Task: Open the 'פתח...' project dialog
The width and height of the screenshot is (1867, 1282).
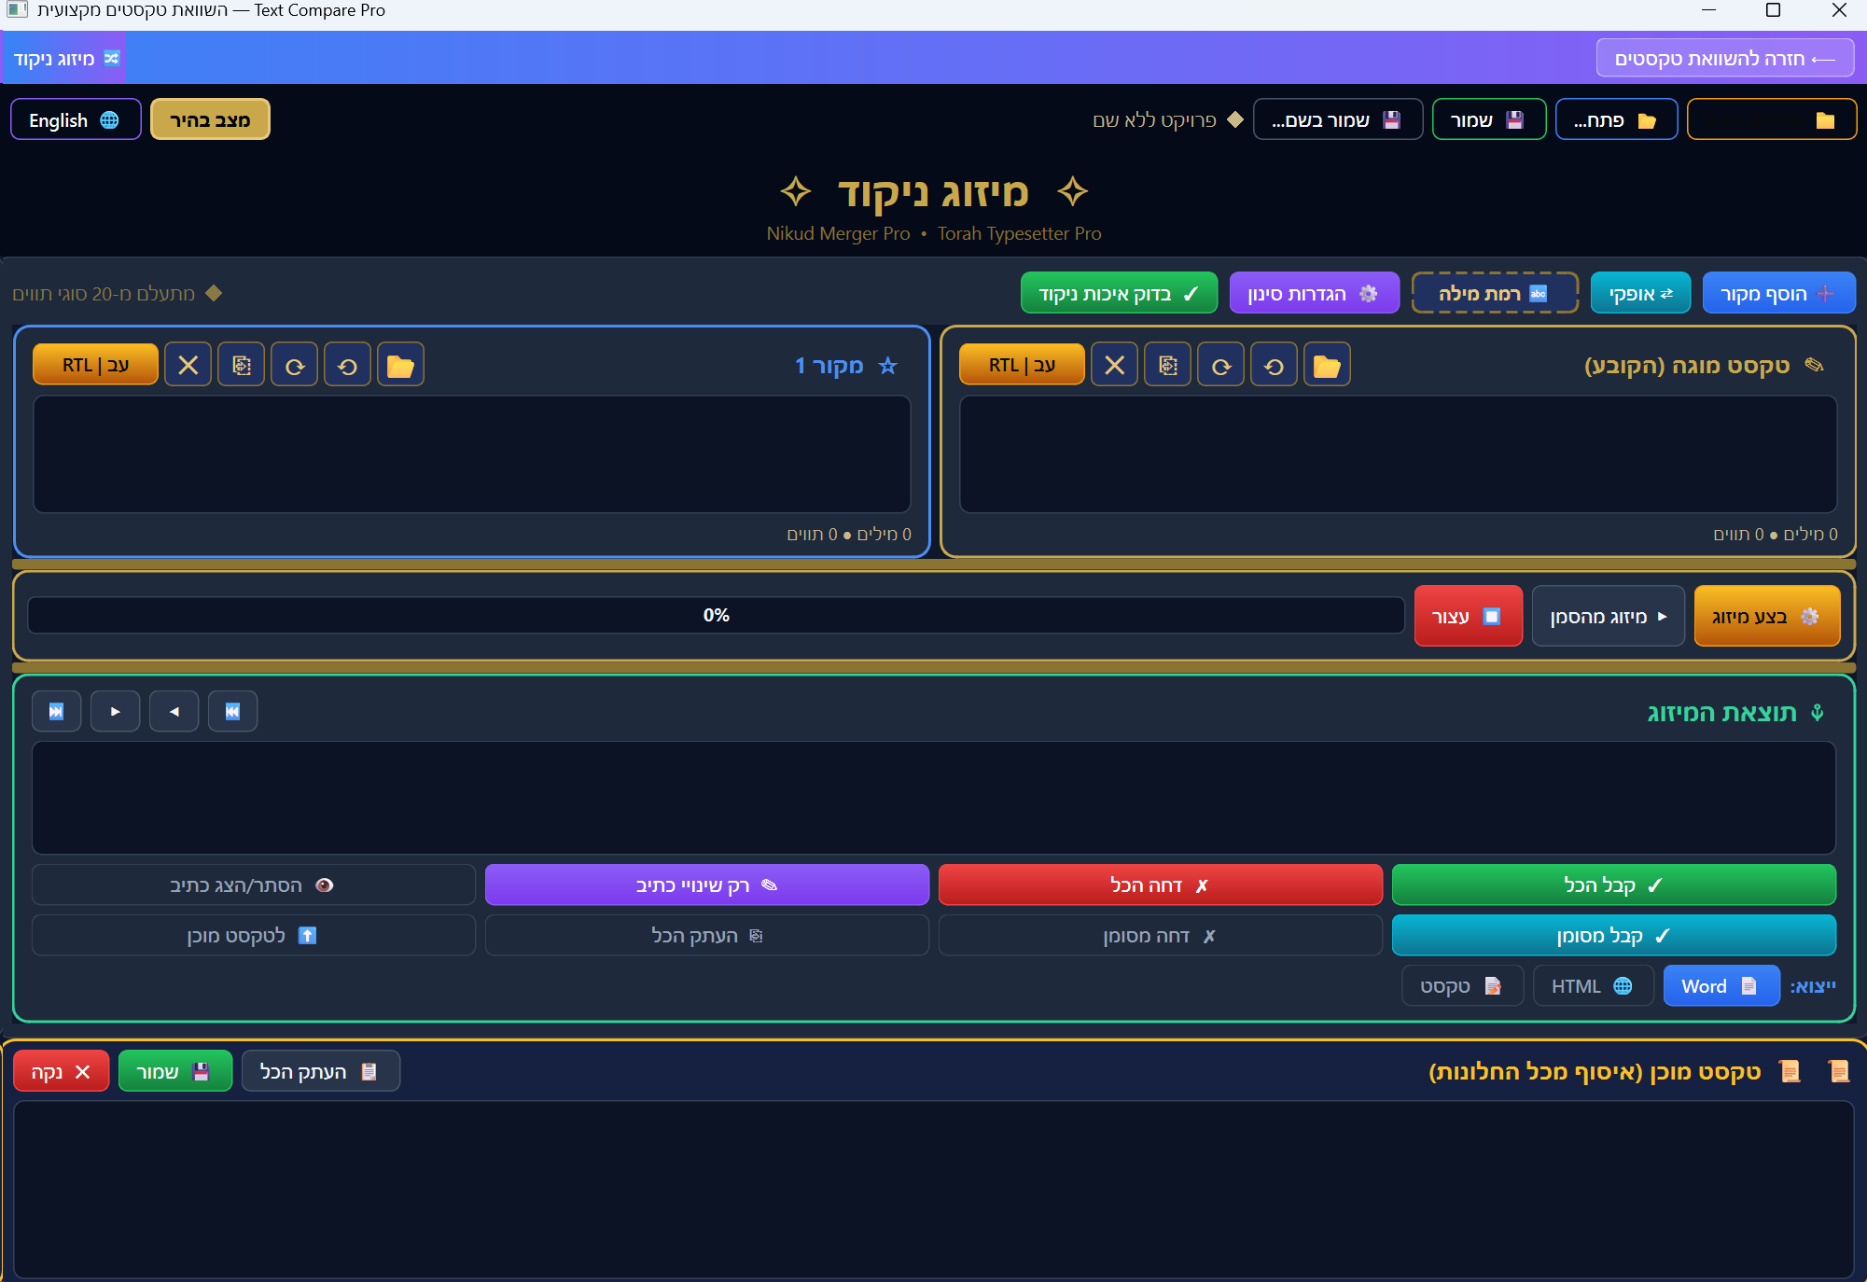Action: tap(1615, 120)
